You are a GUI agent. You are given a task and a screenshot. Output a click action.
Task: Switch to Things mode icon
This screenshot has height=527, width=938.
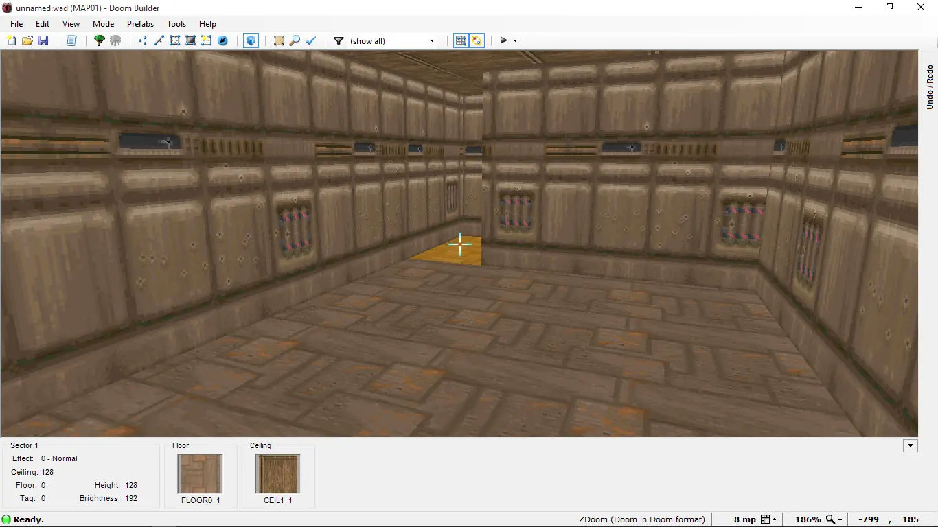(222, 41)
